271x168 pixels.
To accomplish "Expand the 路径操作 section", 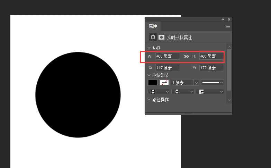I will [149, 100].
